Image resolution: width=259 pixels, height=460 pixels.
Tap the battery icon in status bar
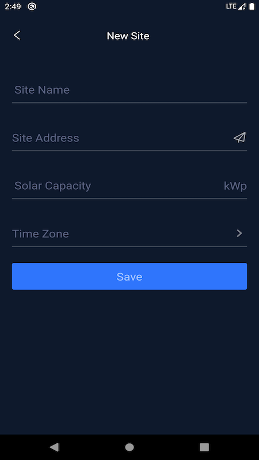pyautogui.click(x=252, y=6)
